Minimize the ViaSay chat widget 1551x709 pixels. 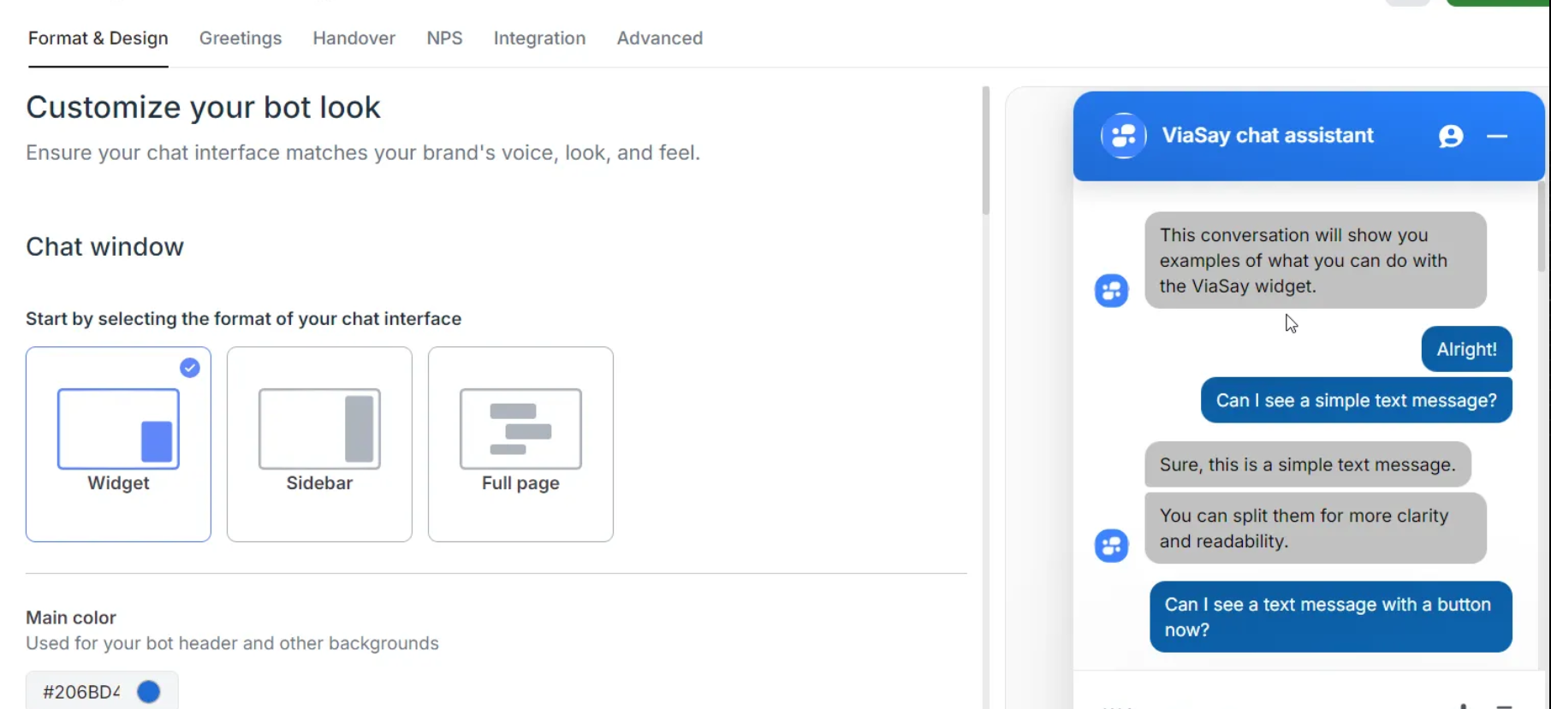pyautogui.click(x=1497, y=136)
